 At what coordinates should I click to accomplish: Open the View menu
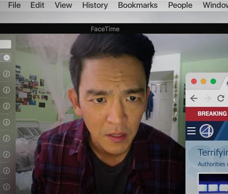63,5
